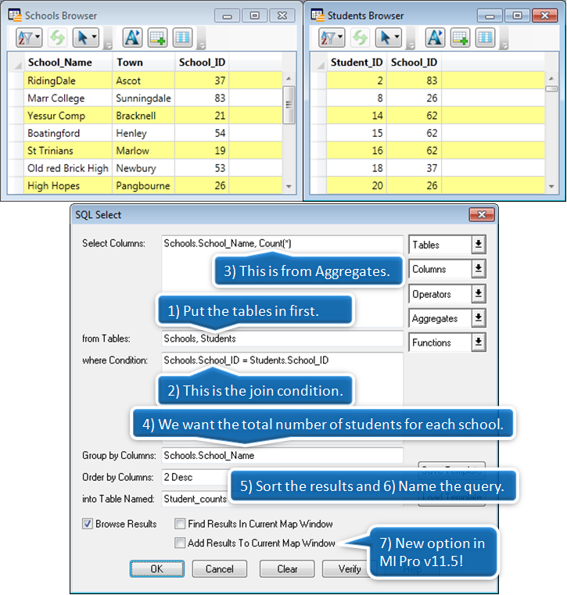Viewport: 567px width, 595px height.
Task: Select the Boatingford cell
Action: pyautogui.click(x=68, y=133)
